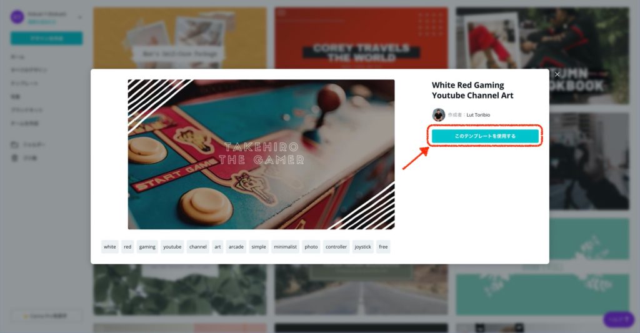This screenshot has height=333, width=640.
Task: Close the template preview dialog
Action: coord(557,74)
